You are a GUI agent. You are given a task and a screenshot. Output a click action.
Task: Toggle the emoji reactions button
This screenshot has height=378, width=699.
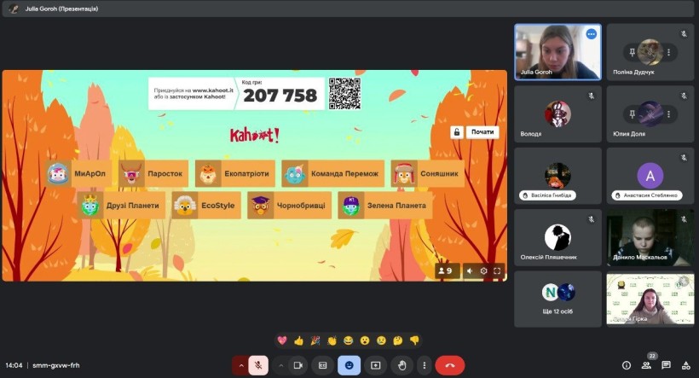(349, 365)
